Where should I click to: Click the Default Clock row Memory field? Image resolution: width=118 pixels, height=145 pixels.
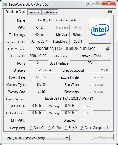70,113
